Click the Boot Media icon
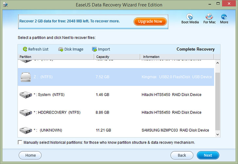 pyautogui.click(x=190, y=17)
